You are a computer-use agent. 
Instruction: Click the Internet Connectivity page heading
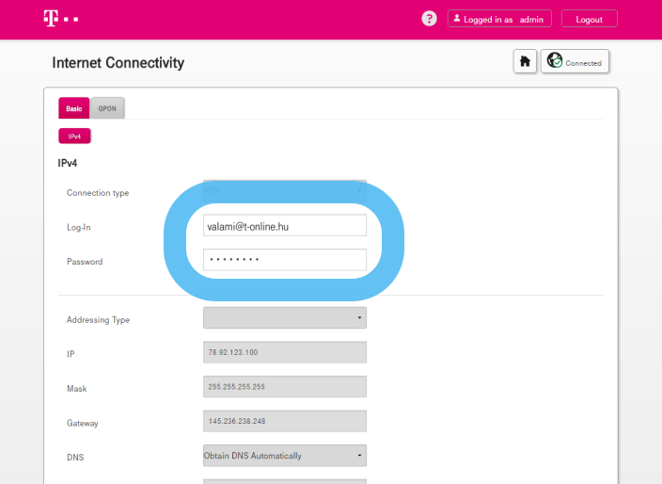pyautogui.click(x=118, y=63)
